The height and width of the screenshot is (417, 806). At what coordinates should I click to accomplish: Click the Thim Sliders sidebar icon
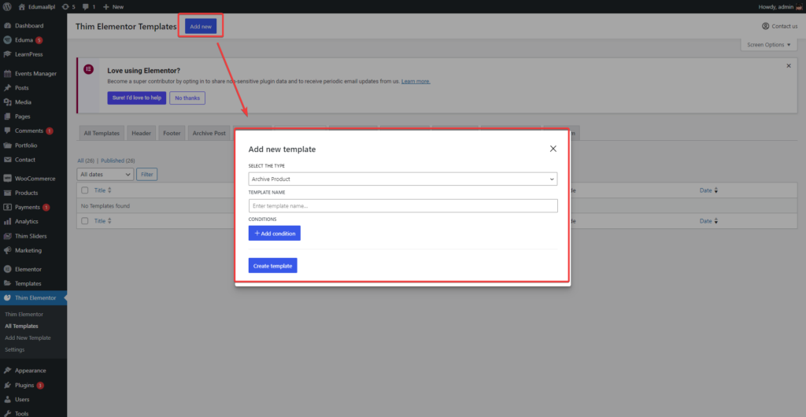7,236
